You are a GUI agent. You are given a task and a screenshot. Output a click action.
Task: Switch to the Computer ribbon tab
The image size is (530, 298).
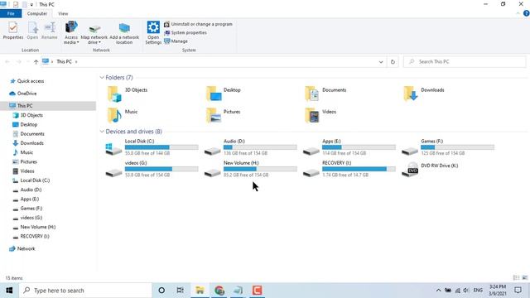pyautogui.click(x=36, y=13)
